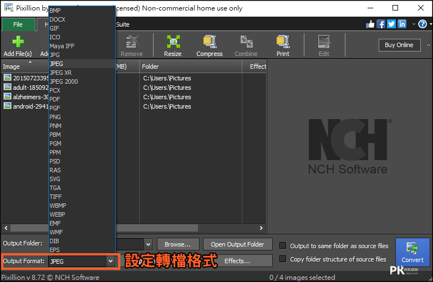Set output format to TIFF
The height and width of the screenshot is (282, 433).
82,197
